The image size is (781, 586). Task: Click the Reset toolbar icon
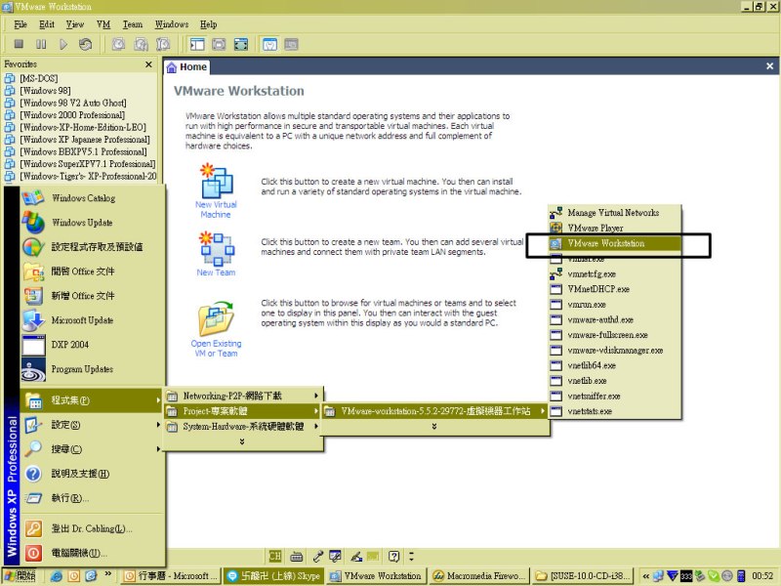point(86,44)
